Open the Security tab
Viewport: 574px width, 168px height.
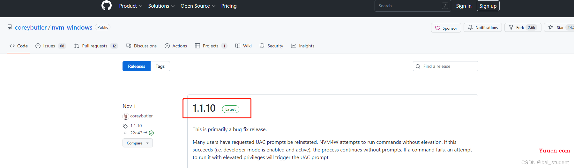click(271, 46)
